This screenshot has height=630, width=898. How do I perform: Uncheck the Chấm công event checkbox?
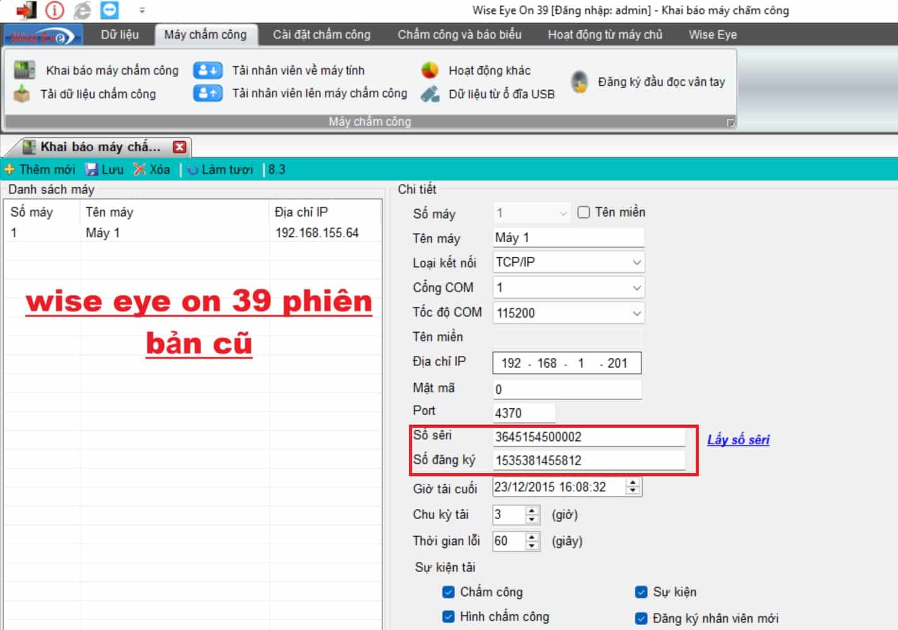point(448,592)
